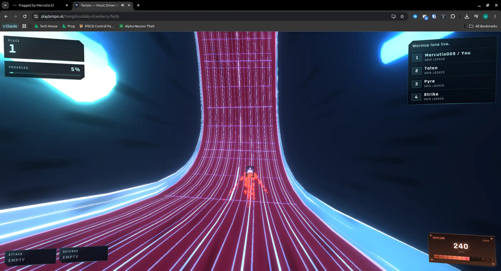
Task: Click the install app icon in address bar
Action: tap(394, 16)
